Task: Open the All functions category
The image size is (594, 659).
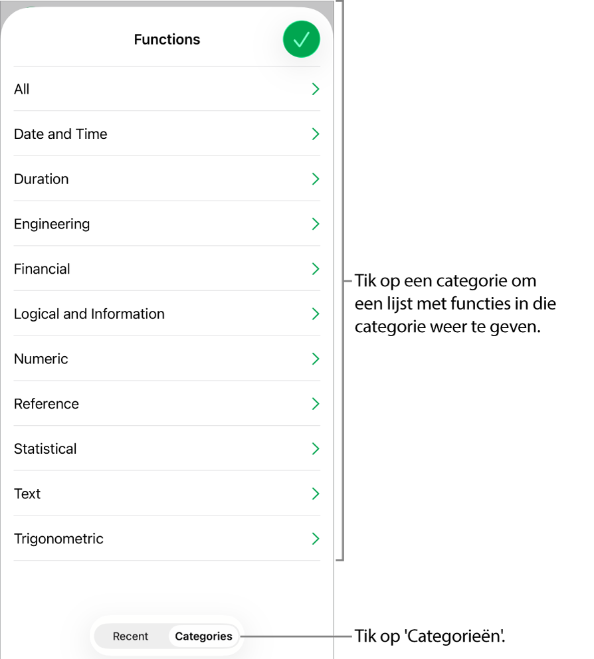Action: coord(22,89)
